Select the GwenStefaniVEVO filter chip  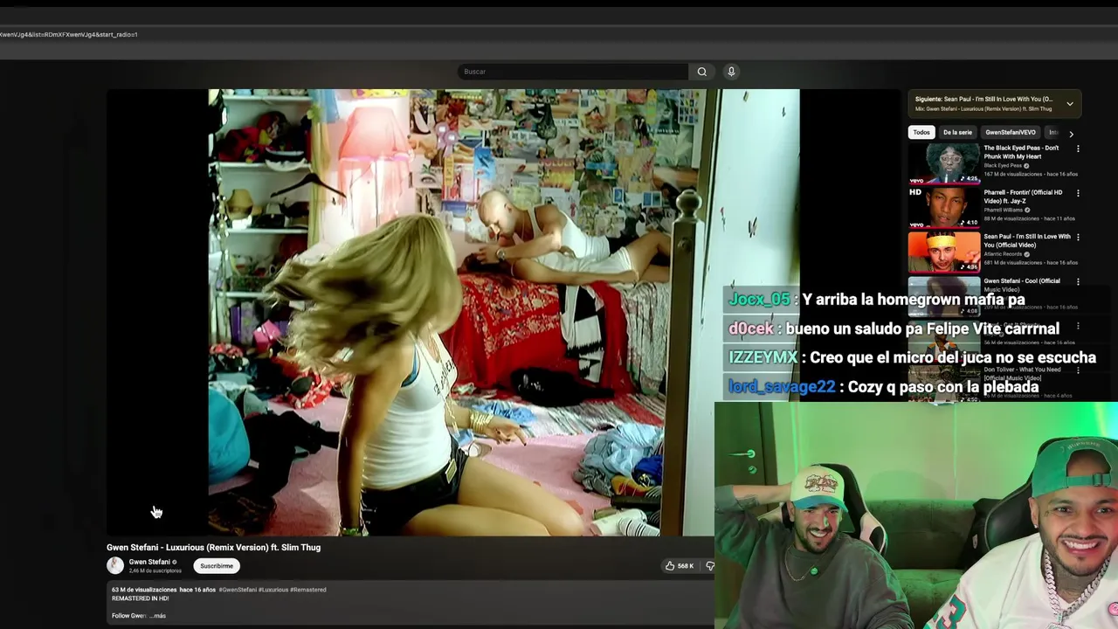coord(1011,133)
